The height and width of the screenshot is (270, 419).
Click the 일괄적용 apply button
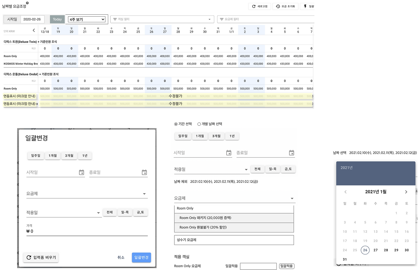[287, 266]
